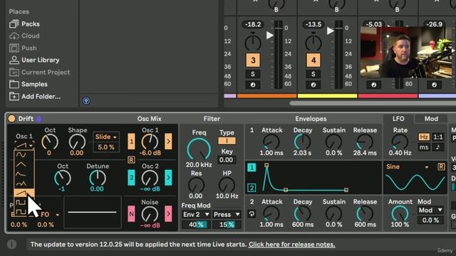Switch to the LFO tab

click(x=398, y=119)
